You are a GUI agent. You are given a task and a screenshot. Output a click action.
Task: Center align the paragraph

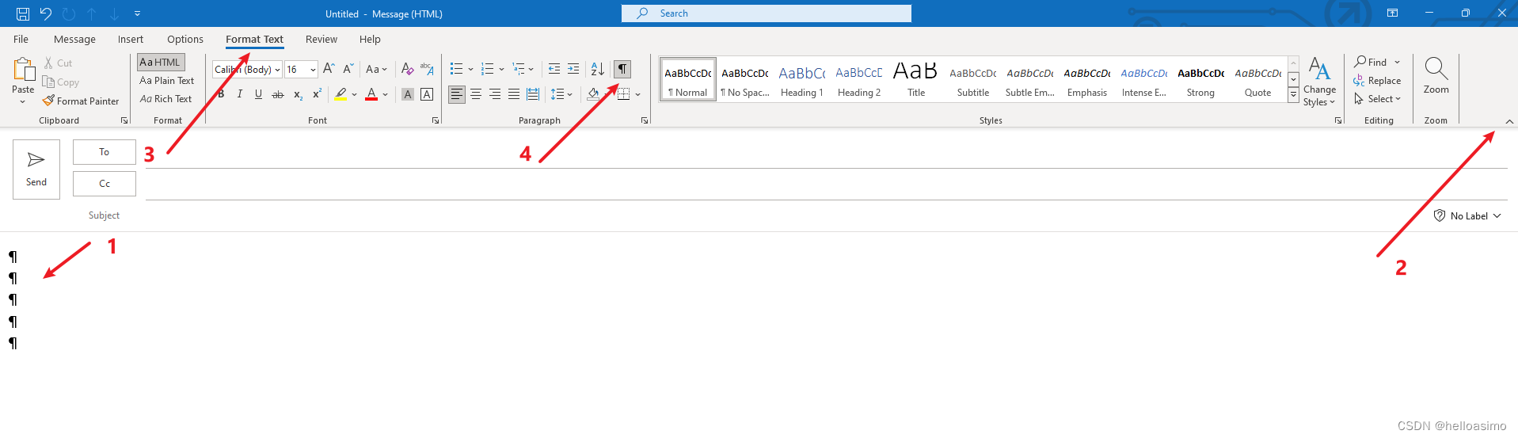pos(476,94)
